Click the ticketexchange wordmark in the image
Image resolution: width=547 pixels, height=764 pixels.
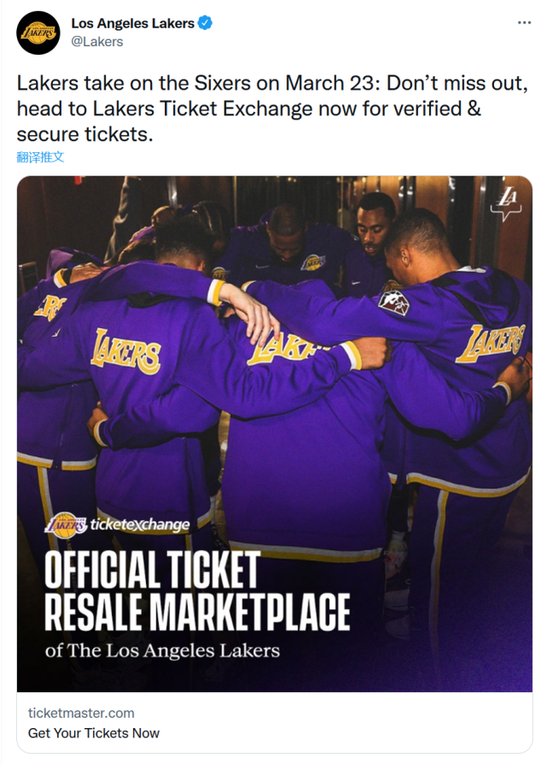pyautogui.click(x=140, y=524)
